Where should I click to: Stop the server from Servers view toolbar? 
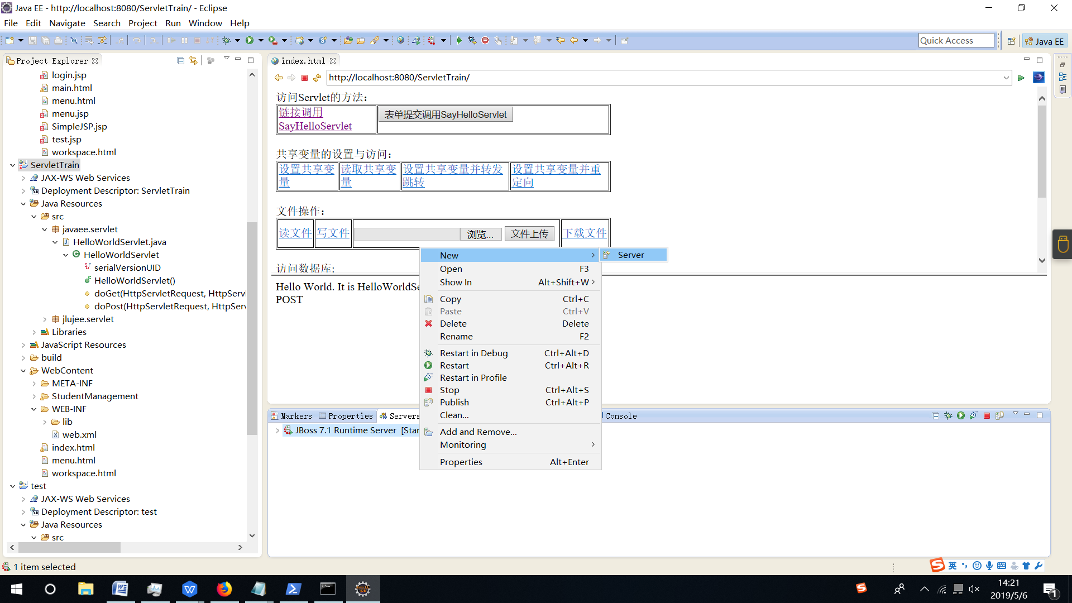pos(987,415)
